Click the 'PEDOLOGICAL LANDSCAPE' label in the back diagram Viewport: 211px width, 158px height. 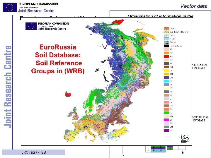200,66
